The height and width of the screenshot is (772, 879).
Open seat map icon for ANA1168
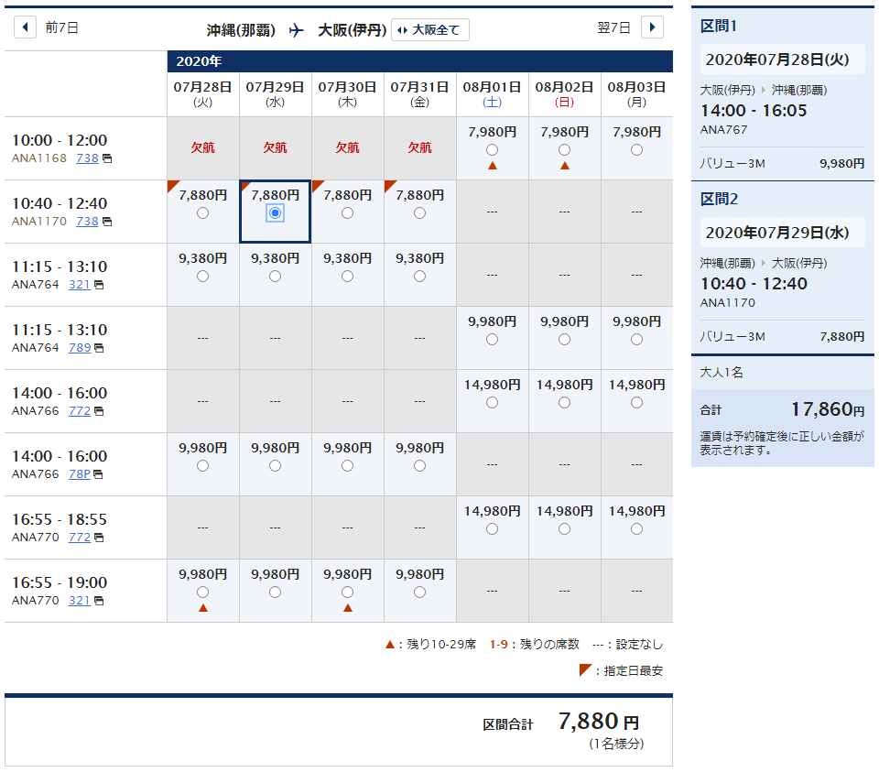(107, 158)
